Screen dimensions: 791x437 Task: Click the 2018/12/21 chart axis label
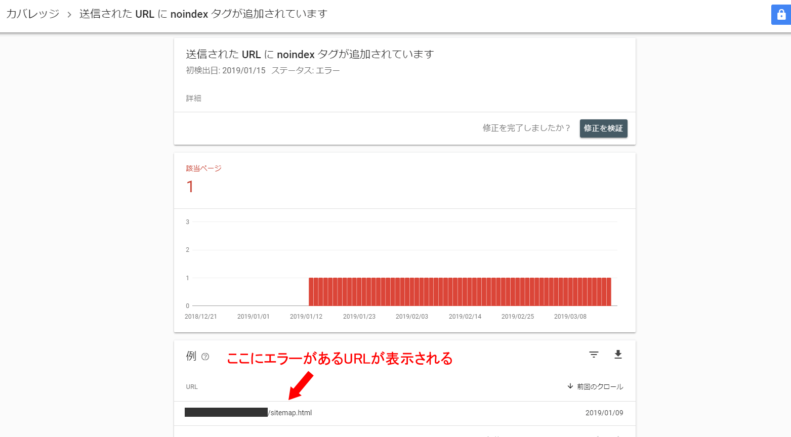pyautogui.click(x=200, y=317)
